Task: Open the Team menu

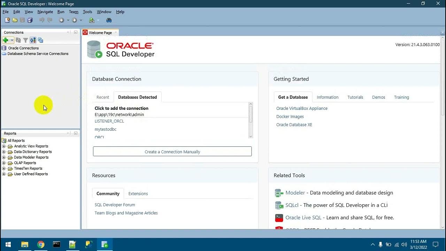Action: point(74,12)
